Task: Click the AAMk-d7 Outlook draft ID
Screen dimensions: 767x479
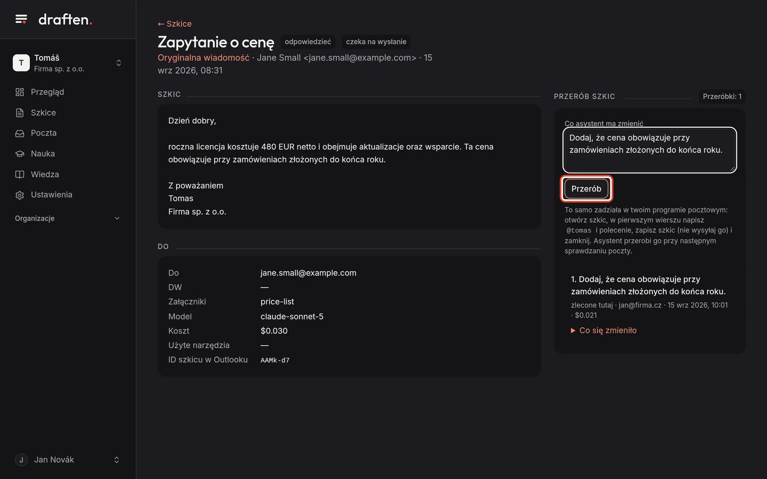Action: 275,360
